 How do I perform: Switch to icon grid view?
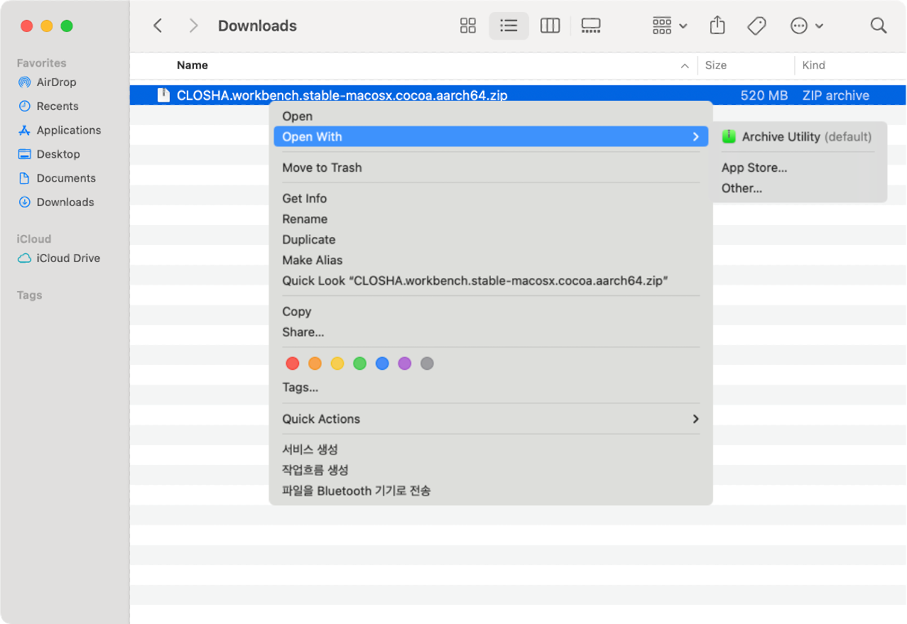468,26
